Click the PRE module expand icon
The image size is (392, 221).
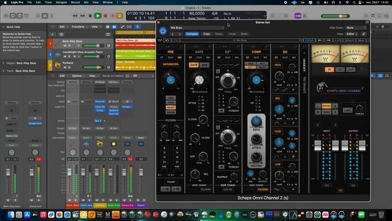[181, 47]
